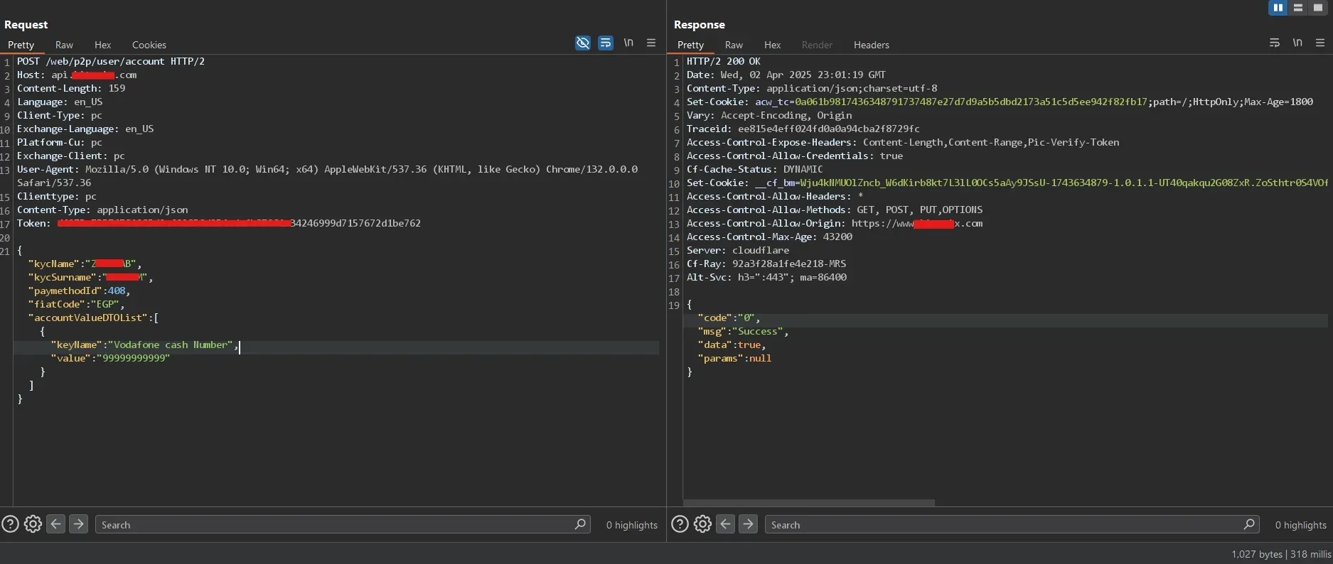Click the "msg":"Success" response line

tap(744, 331)
